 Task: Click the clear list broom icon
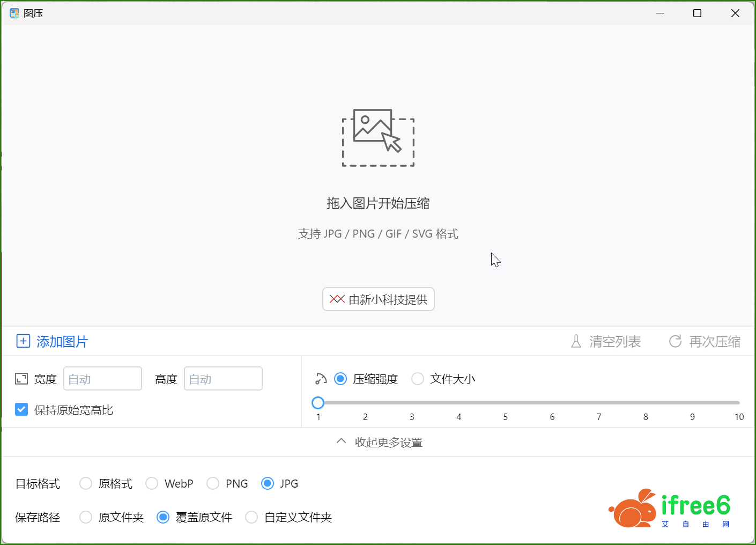coord(576,341)
